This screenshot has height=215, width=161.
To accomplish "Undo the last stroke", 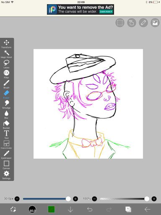I will pyautogui.click(x=90, y=210).
